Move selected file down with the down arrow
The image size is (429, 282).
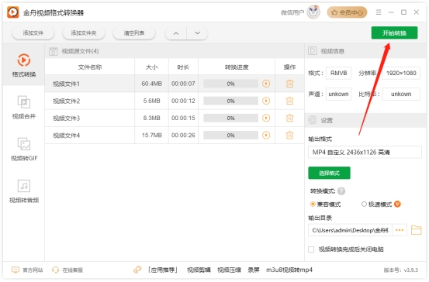click(197, 33)
